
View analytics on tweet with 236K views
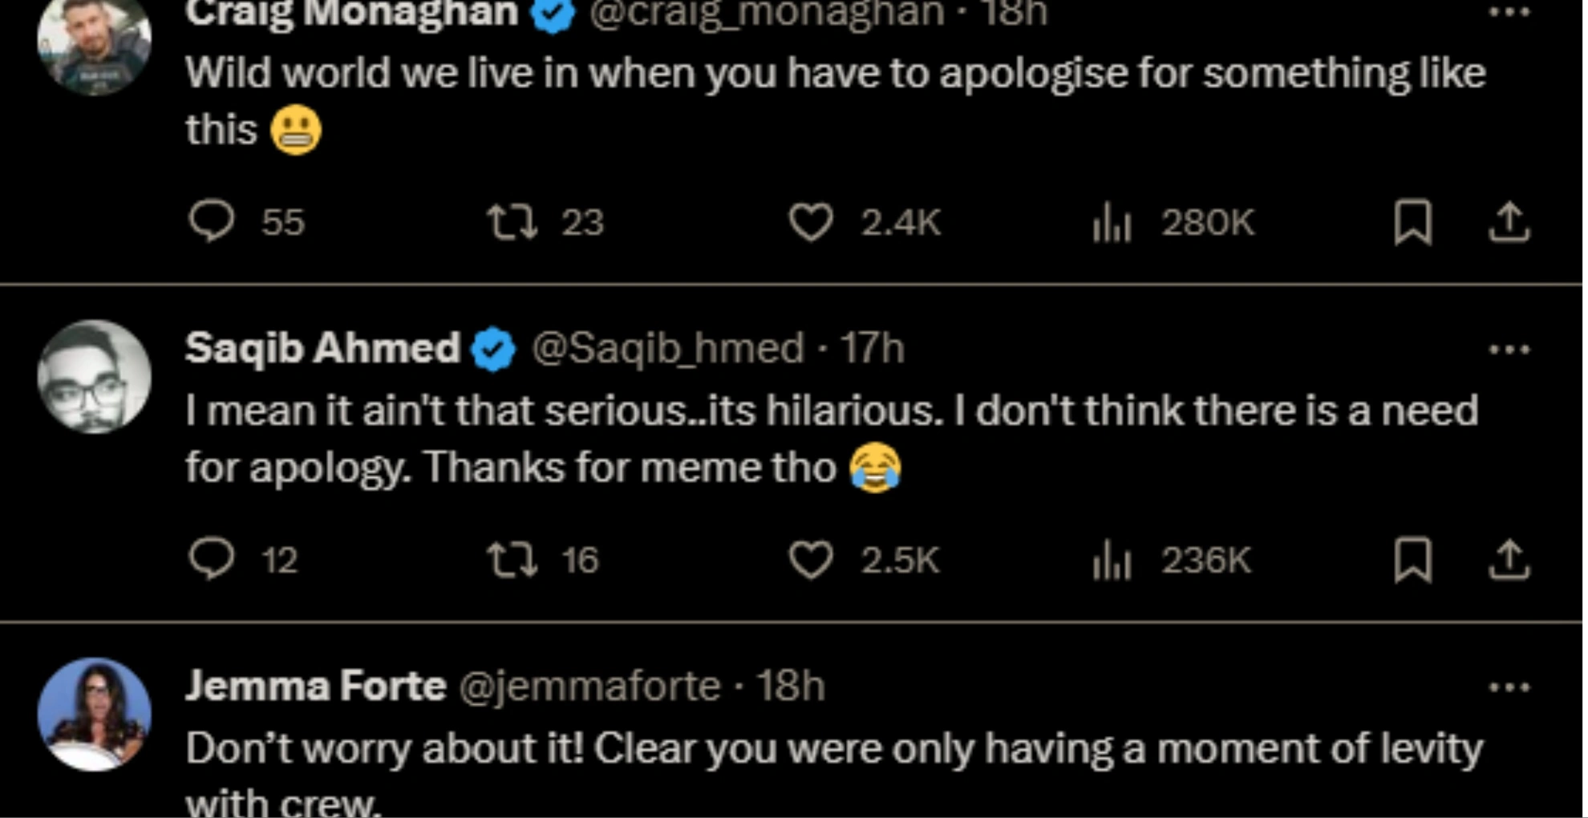point(1112,560)
